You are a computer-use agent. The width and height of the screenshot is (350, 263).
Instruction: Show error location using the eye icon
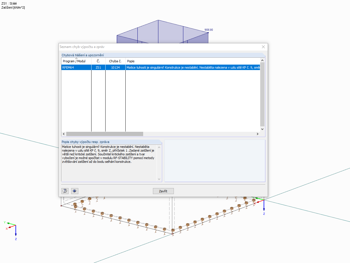click(75, 191)
